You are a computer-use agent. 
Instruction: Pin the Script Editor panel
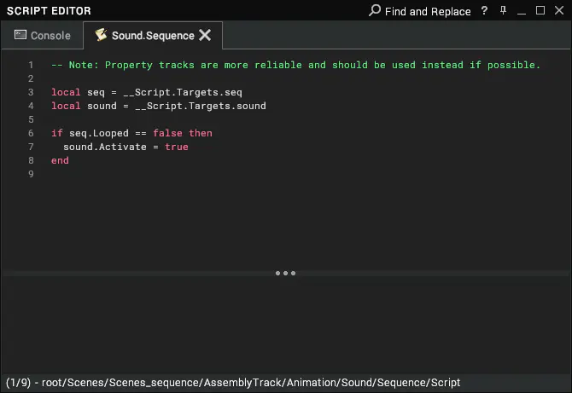(503, 10)
